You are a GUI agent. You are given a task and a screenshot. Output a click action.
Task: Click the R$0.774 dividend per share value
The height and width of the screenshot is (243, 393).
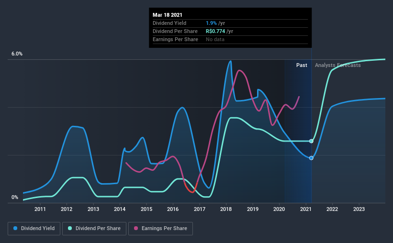click(215, 31)
